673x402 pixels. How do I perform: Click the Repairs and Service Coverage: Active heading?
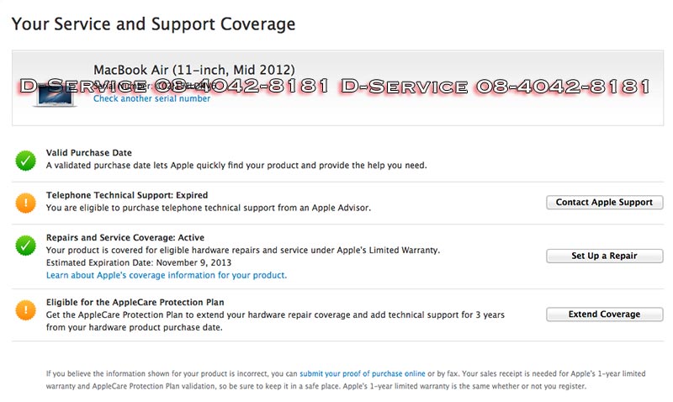[125, 238]
